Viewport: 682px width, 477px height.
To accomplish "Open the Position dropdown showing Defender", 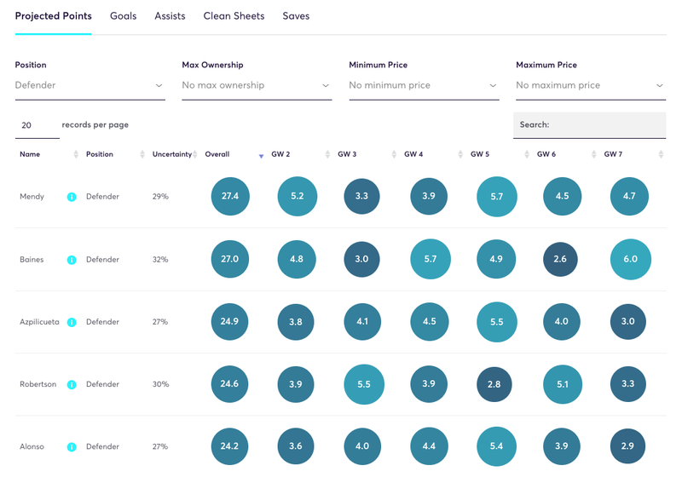I will [90, 85].
